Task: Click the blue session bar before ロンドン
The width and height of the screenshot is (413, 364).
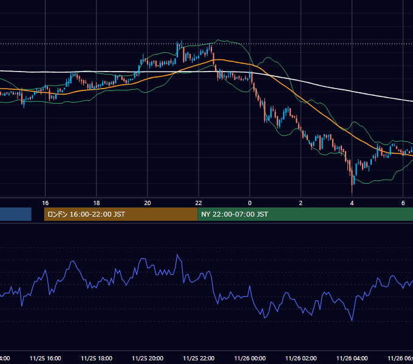Action: pos(16,214)
